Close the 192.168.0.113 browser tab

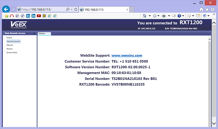pyautogui.click(x=127, y=10)
